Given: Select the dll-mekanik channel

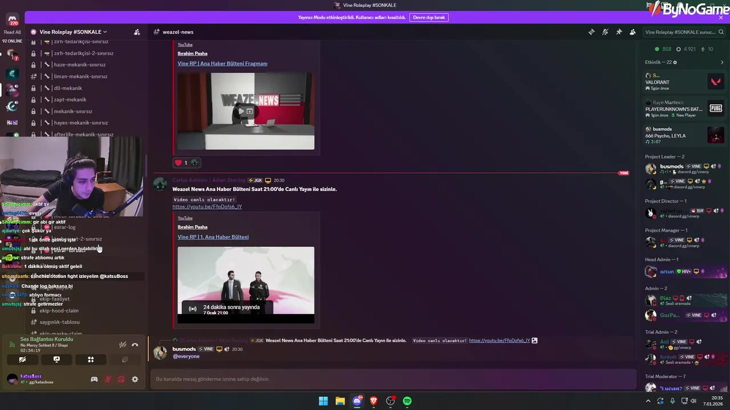Looking at the screenshot, I should (x=68, y=88).
